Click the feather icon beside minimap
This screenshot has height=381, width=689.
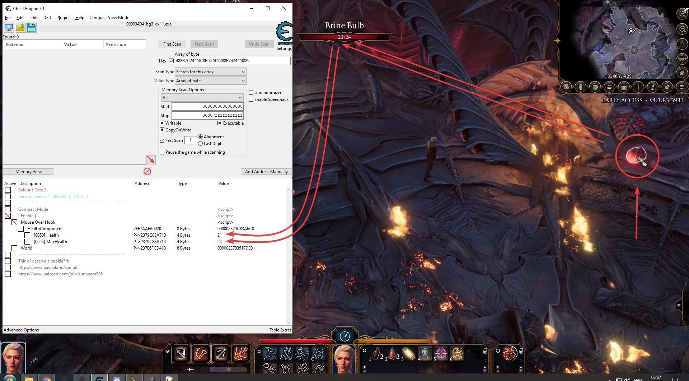point(682,72)
